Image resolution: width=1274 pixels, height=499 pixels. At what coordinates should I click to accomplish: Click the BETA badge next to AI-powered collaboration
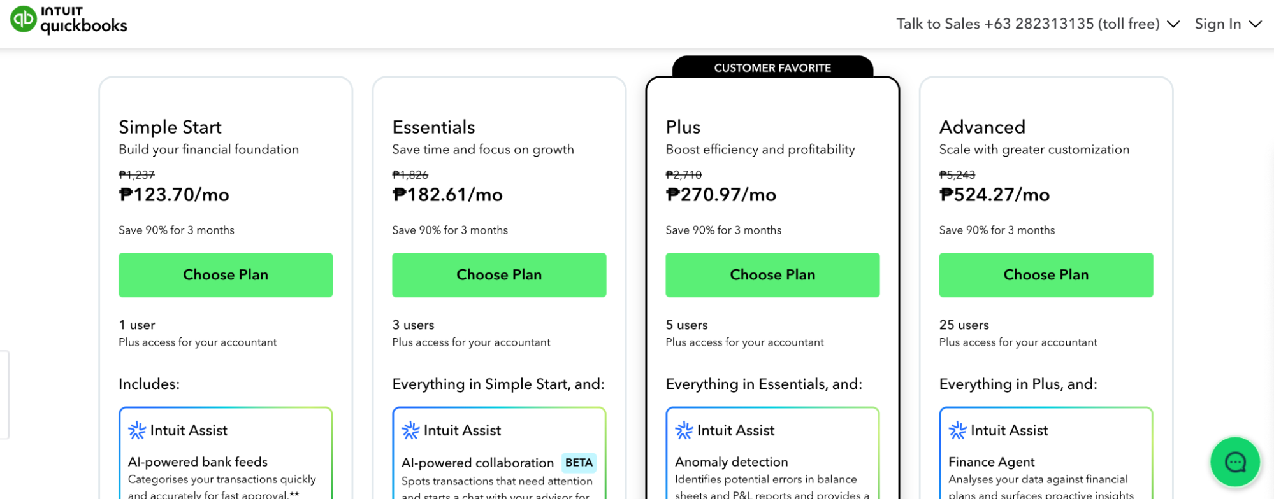point(577,463)
